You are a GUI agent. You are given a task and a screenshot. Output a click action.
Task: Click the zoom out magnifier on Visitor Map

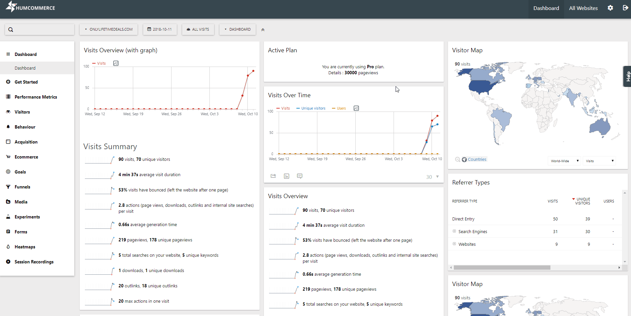click(458, 159)
